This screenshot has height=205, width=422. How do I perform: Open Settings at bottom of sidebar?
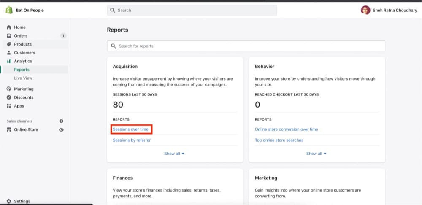[22, 201]
